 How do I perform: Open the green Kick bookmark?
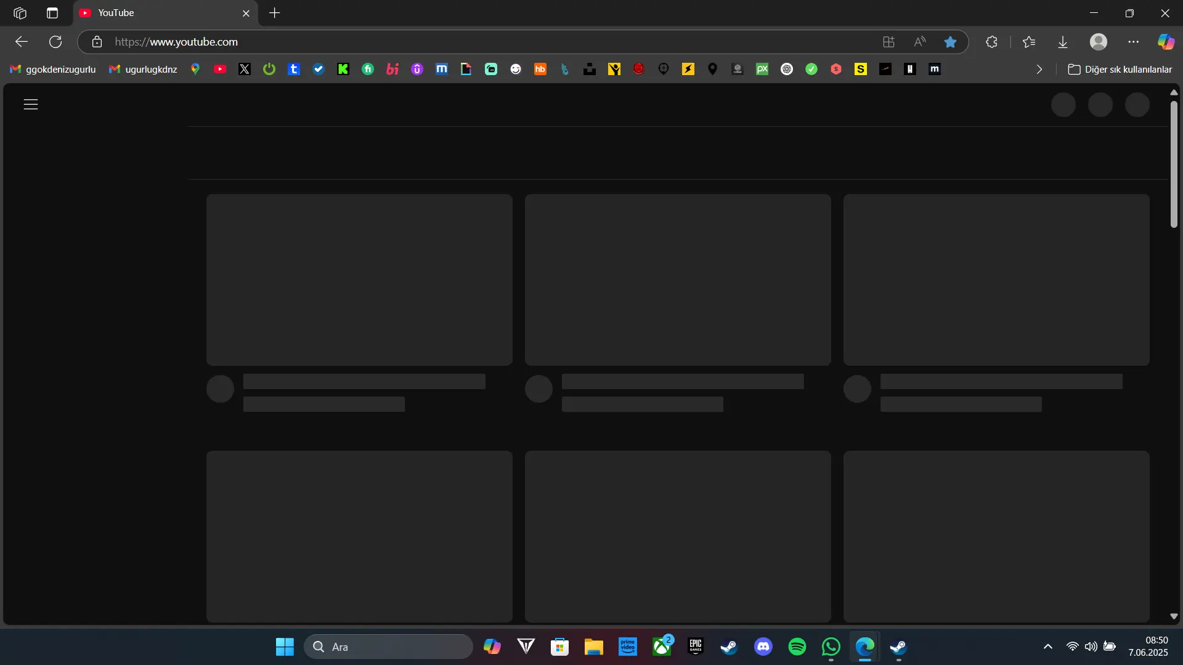tap(343, 70)
